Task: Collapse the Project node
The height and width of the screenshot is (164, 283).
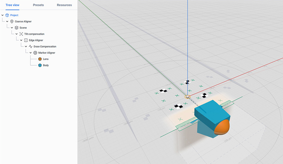Action: pyautogui.click(x=3, y=15)
